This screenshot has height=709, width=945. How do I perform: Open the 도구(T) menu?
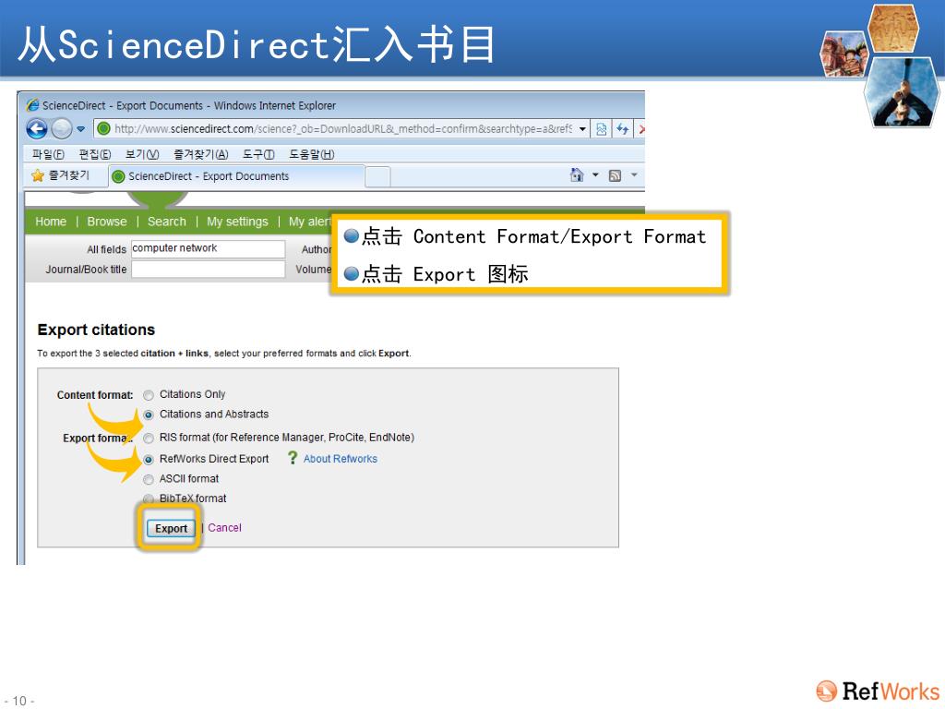[258, 154]
